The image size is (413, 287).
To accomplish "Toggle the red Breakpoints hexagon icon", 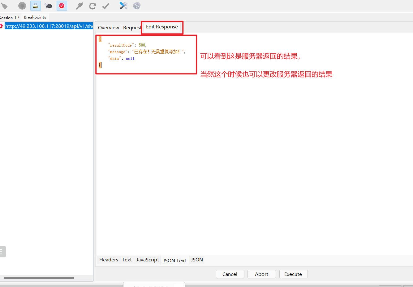I will click(x=62, y=6).
